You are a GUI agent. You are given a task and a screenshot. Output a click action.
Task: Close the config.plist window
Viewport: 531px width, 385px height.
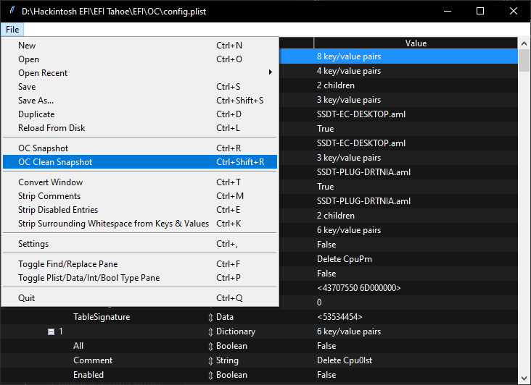tap(514, 11)
